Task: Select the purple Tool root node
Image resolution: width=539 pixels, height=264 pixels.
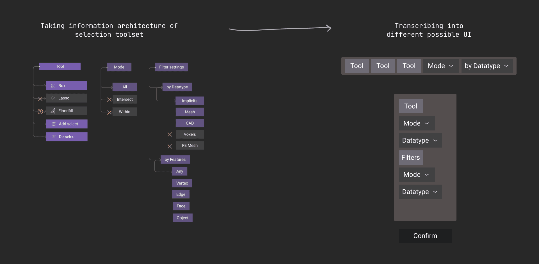Action: [60, 66]
